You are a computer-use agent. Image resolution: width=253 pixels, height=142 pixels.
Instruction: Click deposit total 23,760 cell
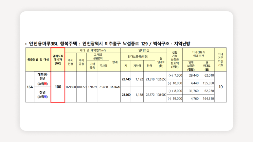pyautogui.click(x=126, y=95)
